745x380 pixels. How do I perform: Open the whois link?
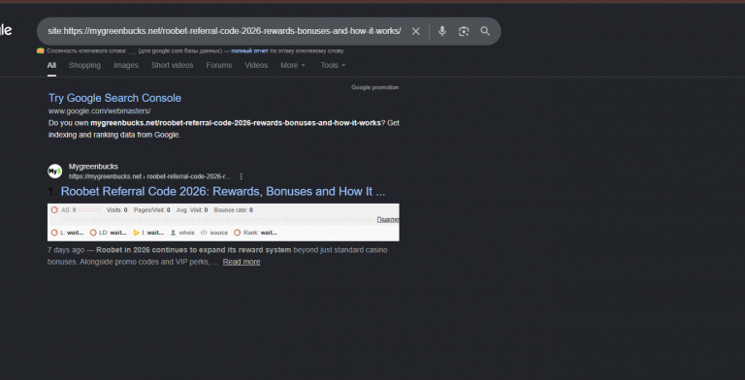tap(182, 233)
